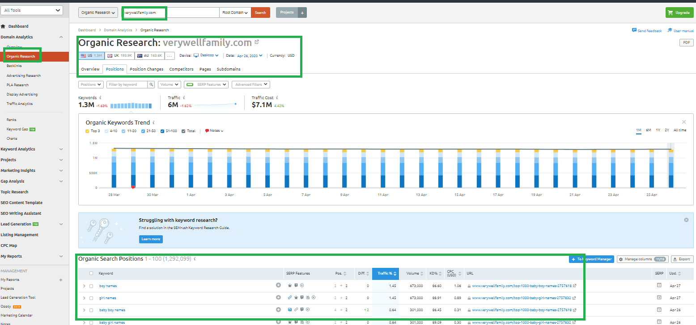This screenshot has width=696, height=325.
Task: Open the User manual book icon
Action: click(670, 30)
